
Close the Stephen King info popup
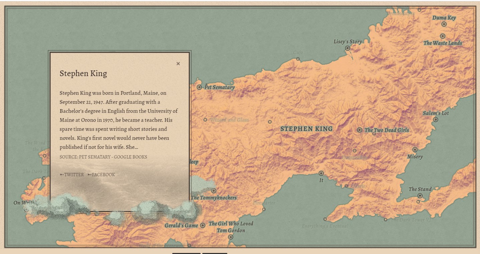click(178, 64)
